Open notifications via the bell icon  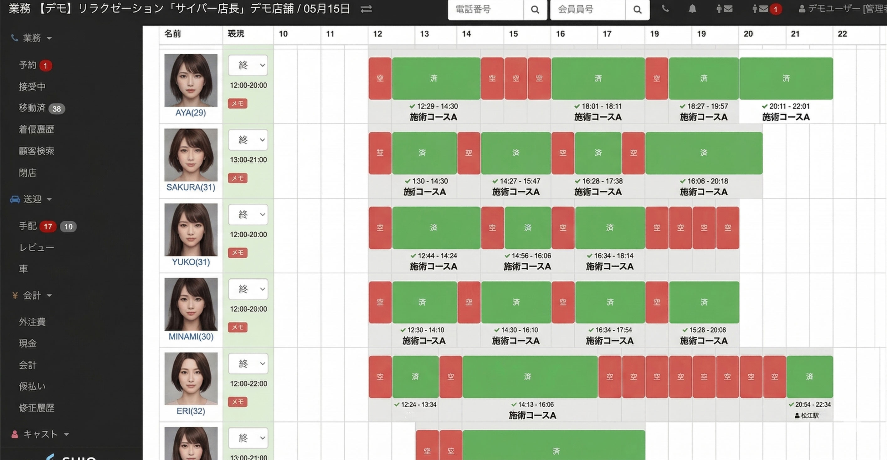tap(692, 9)
